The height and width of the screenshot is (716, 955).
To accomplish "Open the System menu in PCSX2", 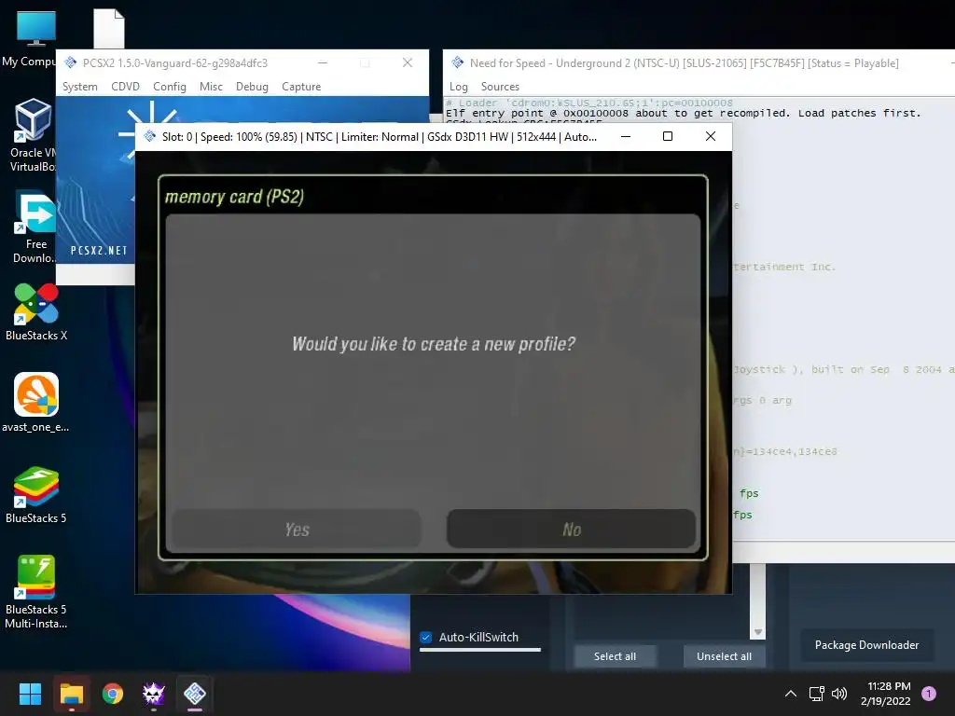I will [x=80, y=87].
